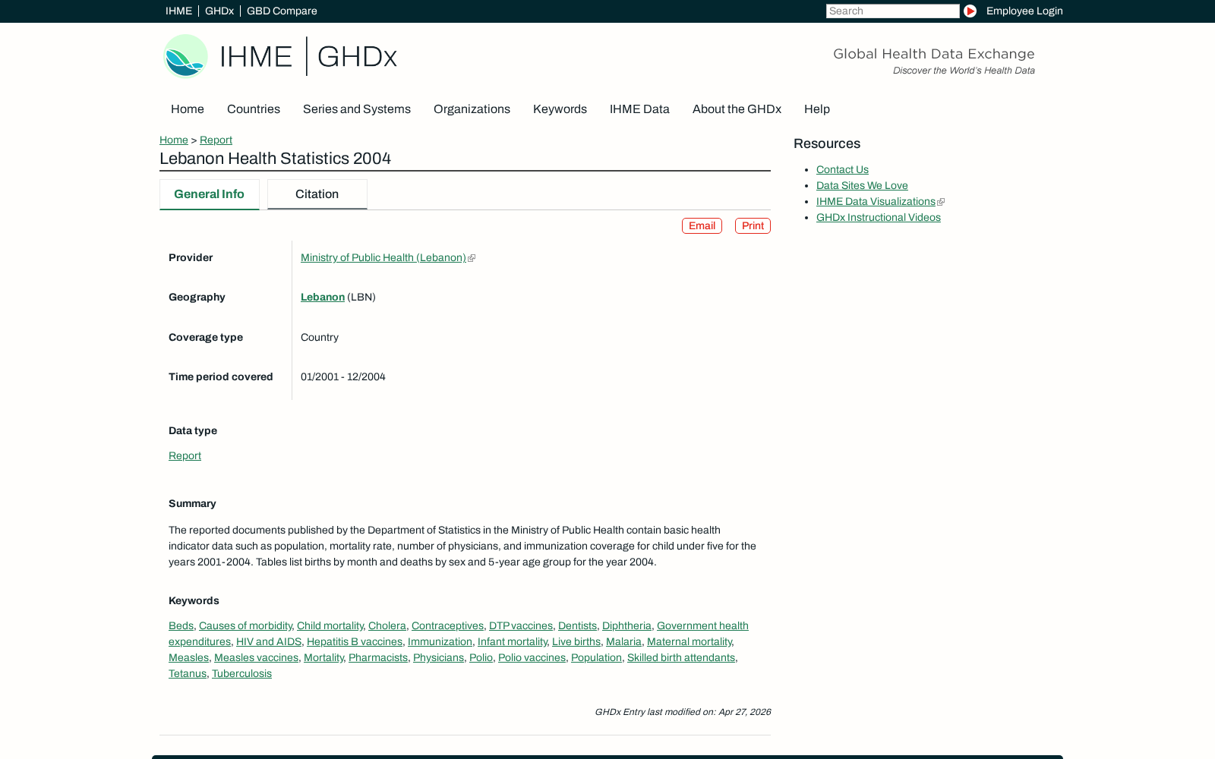Click the Email button

click(702, 225)
